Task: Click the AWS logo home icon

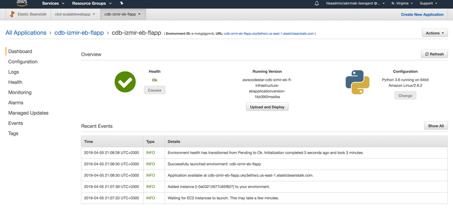Action: pos(22,3)
